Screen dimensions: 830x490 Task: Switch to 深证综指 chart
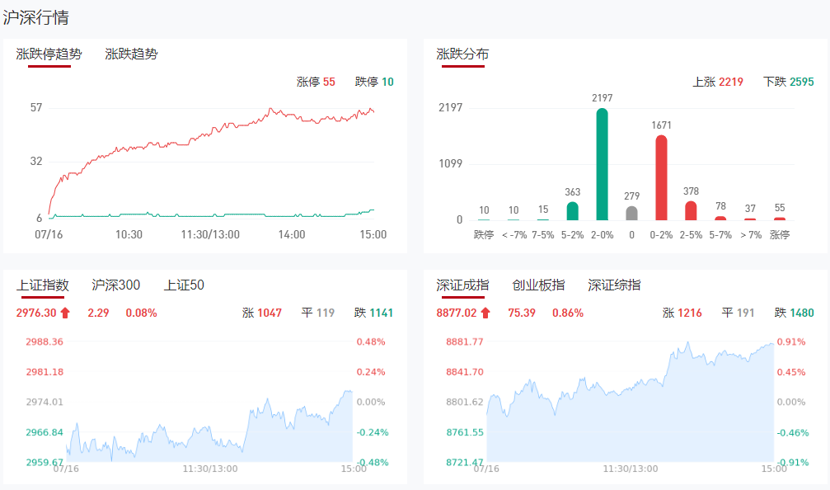tap(614, 285)
